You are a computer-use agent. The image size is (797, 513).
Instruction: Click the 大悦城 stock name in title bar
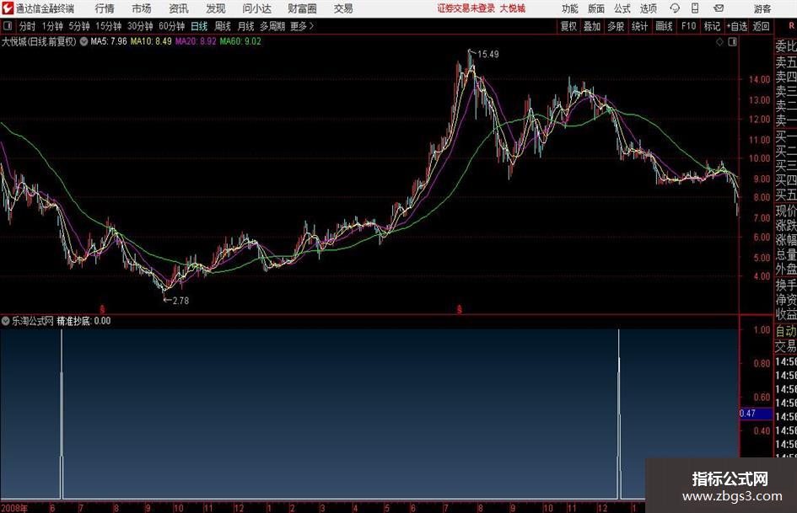point(513,8)
